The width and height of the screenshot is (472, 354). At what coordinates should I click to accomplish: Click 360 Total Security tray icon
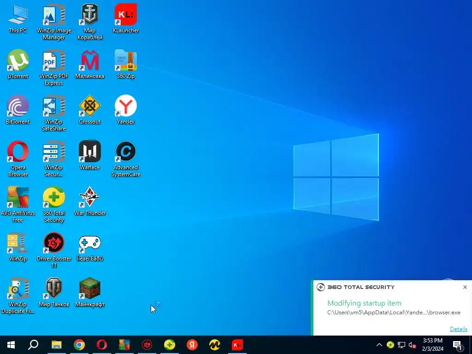(390, 345)
